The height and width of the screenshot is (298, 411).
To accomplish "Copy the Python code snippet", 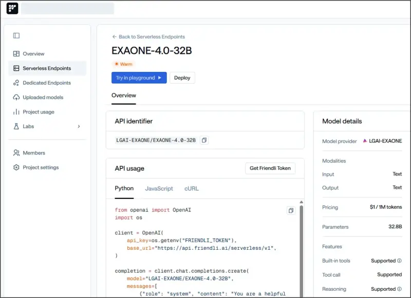I will coord(291,211).
